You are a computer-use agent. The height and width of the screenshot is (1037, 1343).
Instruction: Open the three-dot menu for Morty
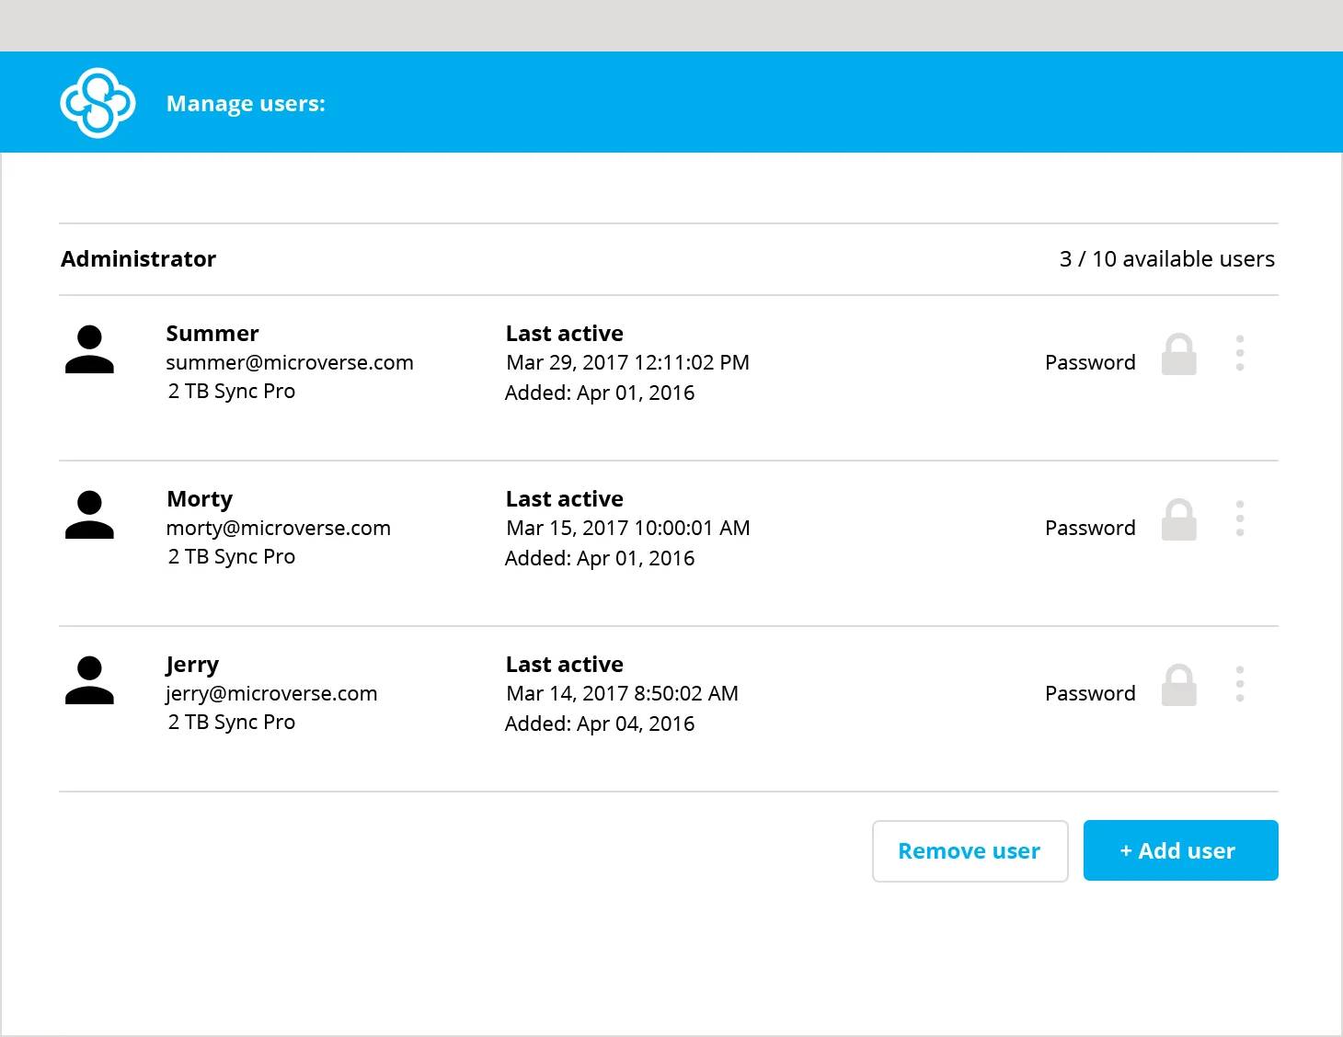(x=1240, y=518)
